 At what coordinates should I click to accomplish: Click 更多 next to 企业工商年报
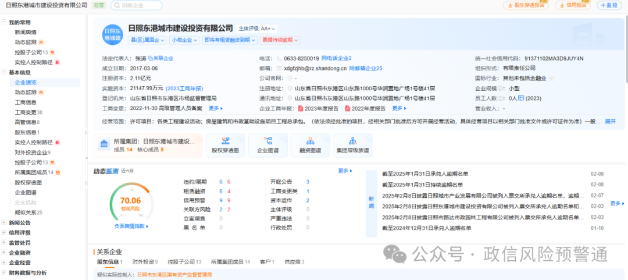[x=399, y=108]
